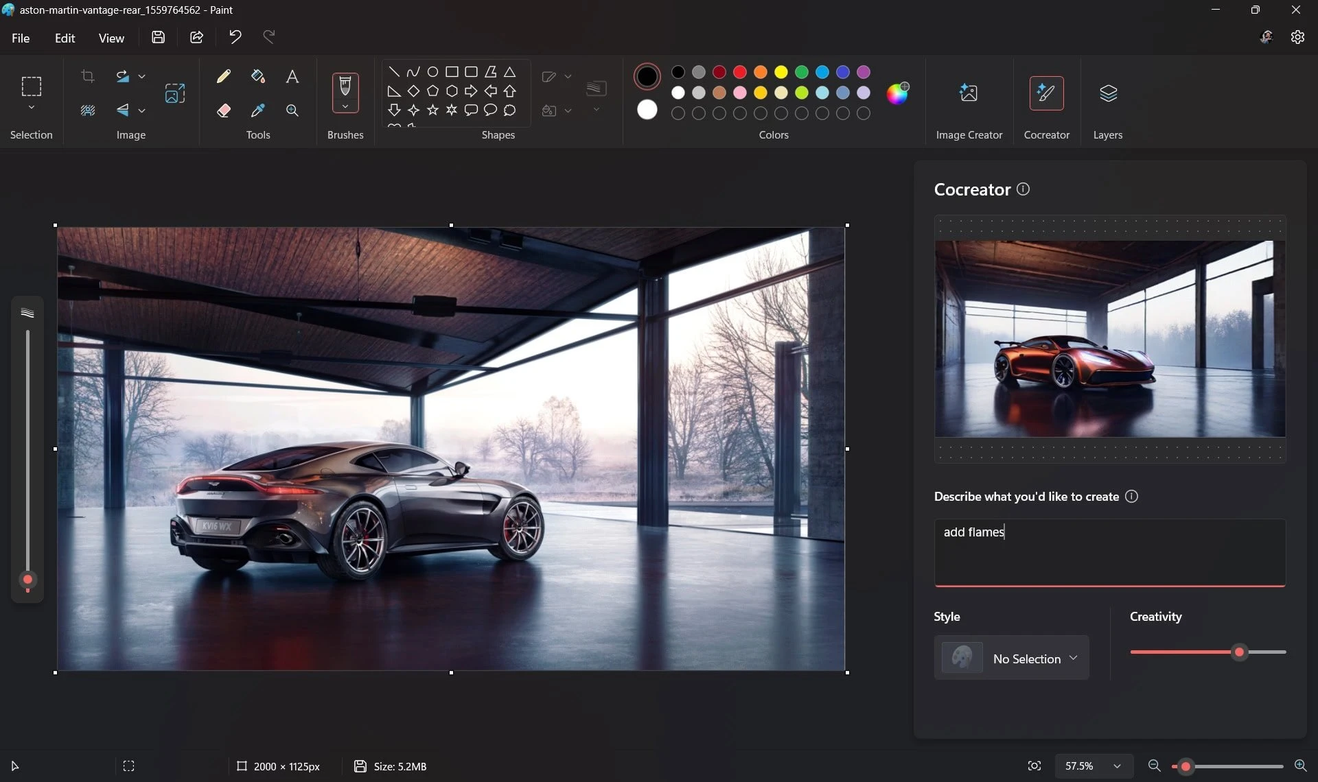Select the Eraser tool

pyautogui.click(x=224, y=110)
